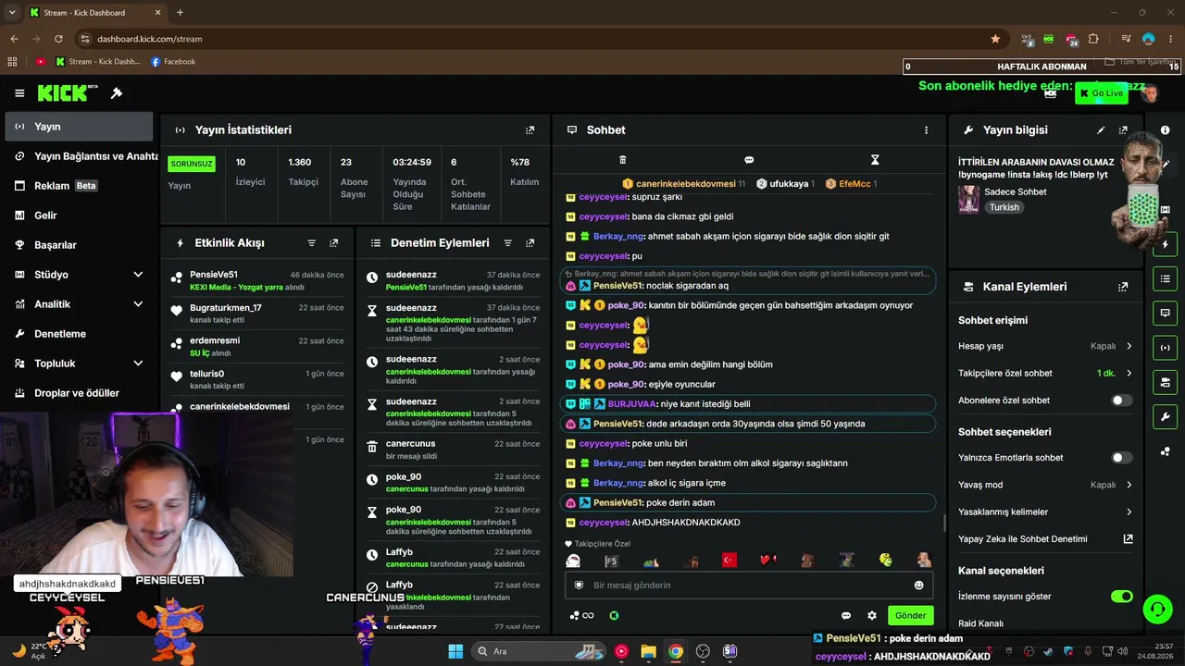Open the browser tab search dropdown
1185x666 pixels.
pos(14,13)
